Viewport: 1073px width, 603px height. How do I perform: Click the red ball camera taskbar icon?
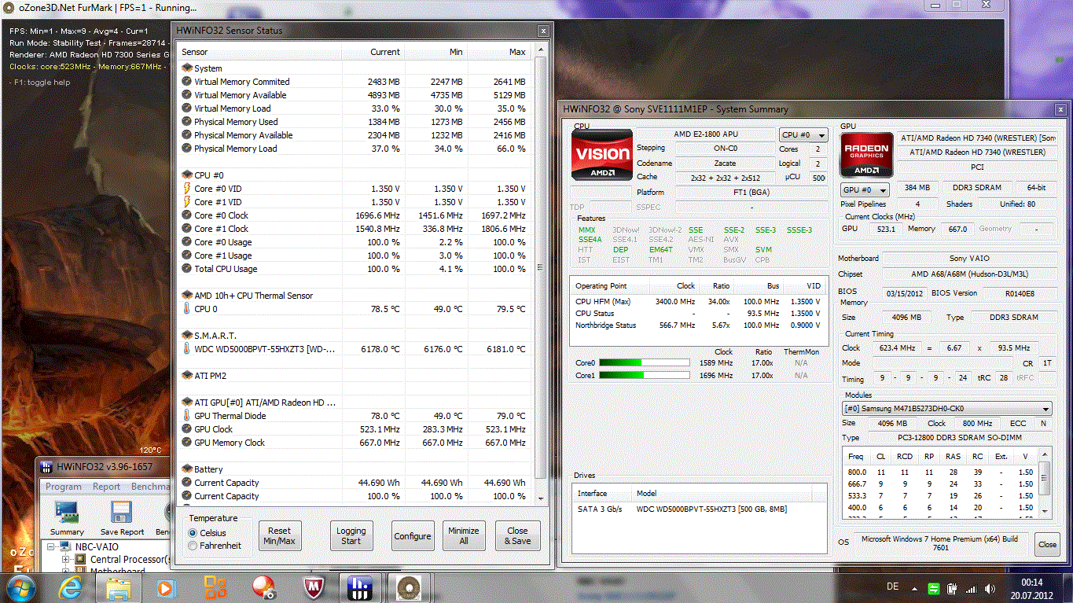coord(263,588)
